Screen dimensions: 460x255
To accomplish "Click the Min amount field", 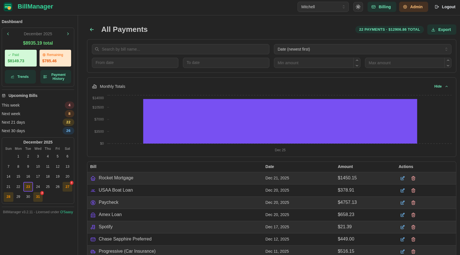I will 314,63.
